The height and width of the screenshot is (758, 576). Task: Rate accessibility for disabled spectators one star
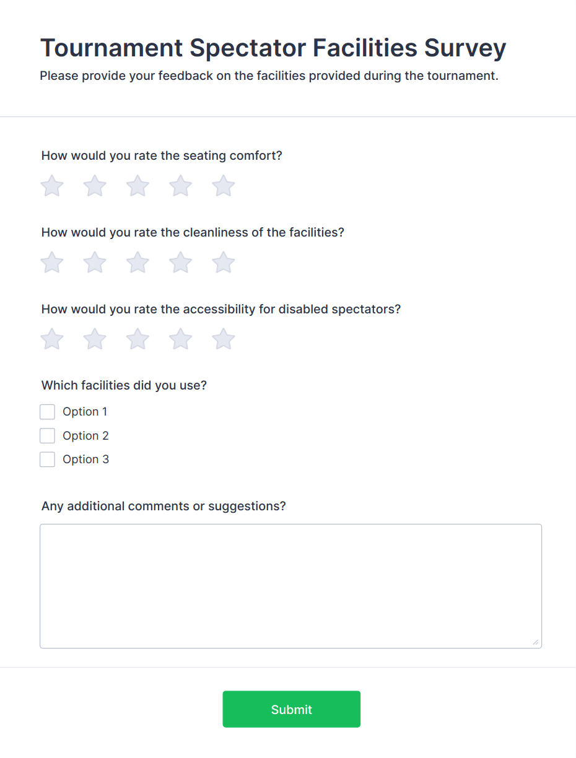(51, 339)
